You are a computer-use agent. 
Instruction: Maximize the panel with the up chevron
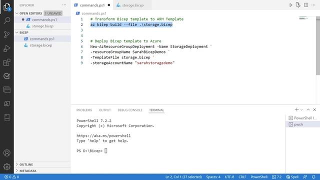click(308, 109)
